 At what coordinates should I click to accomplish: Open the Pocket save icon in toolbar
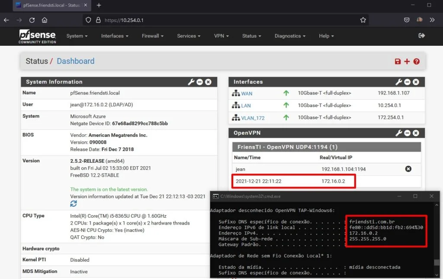(407, 20)
